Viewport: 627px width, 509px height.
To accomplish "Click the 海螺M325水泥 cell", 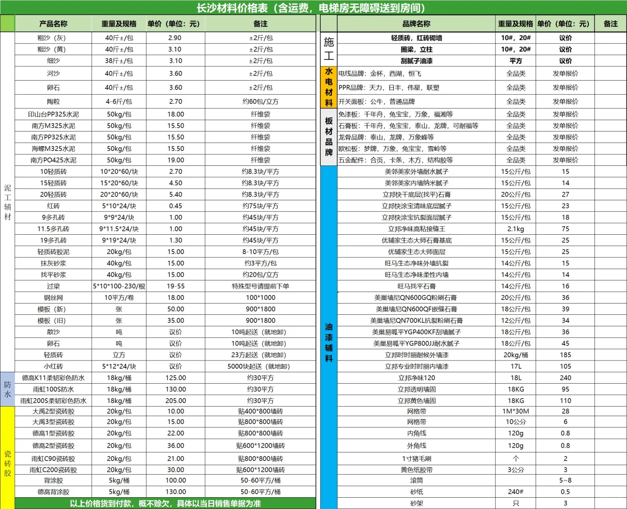I will pos(53,148).
